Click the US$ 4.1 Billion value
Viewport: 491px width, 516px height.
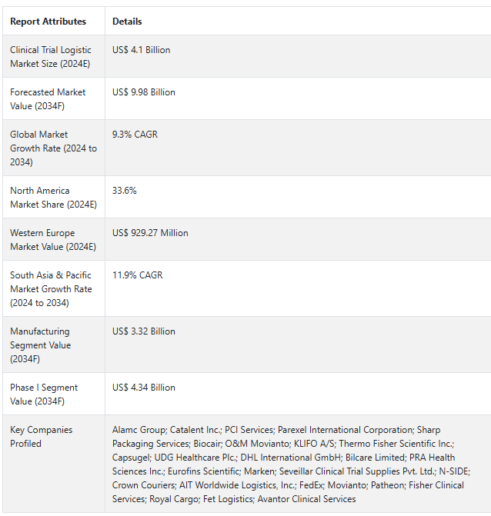tap(142, 50)
